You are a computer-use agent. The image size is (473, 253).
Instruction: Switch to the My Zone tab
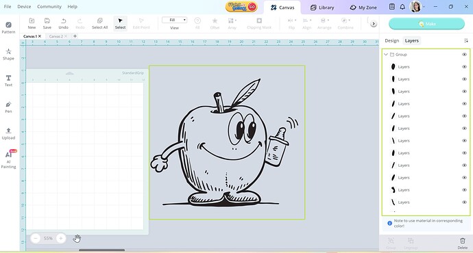tap(363, 8)
